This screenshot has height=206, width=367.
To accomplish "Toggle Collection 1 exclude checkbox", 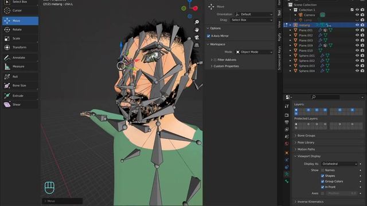I will 352,10.
